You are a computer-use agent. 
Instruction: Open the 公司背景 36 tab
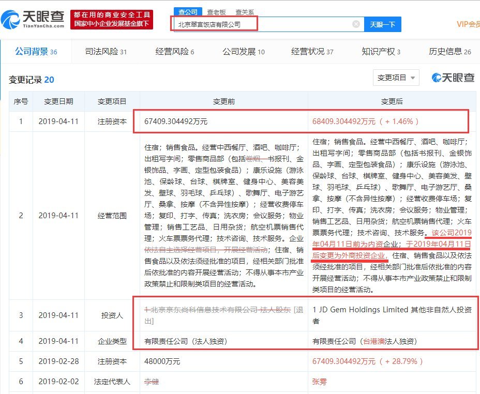[x=36, y=52]
